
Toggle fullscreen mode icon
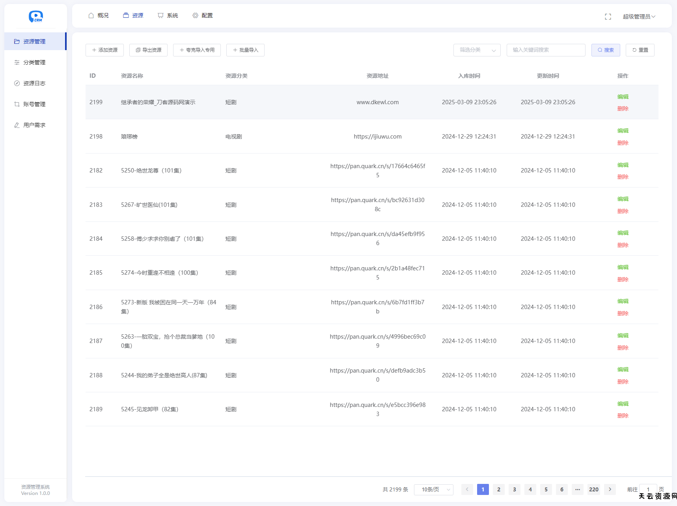(x=608, y=17)
